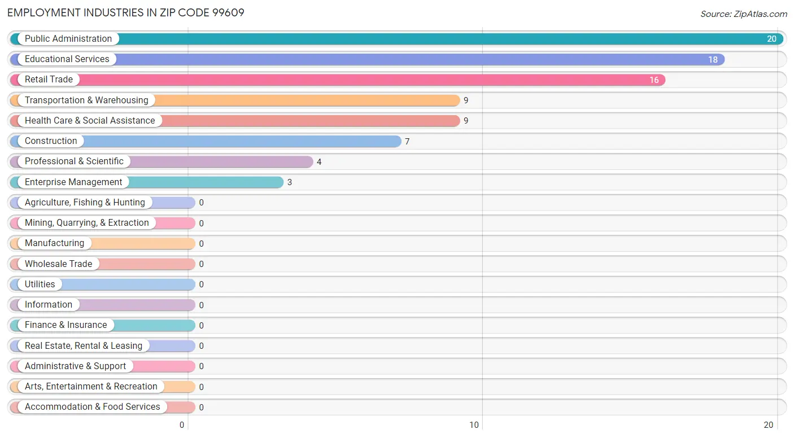Click value 18 on Educational Services bar
This screenshot has height=438, width=794.
[x=713, y=60]
